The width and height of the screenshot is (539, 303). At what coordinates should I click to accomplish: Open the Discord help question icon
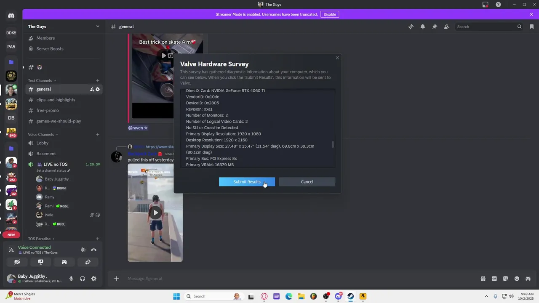pos(498,5)
